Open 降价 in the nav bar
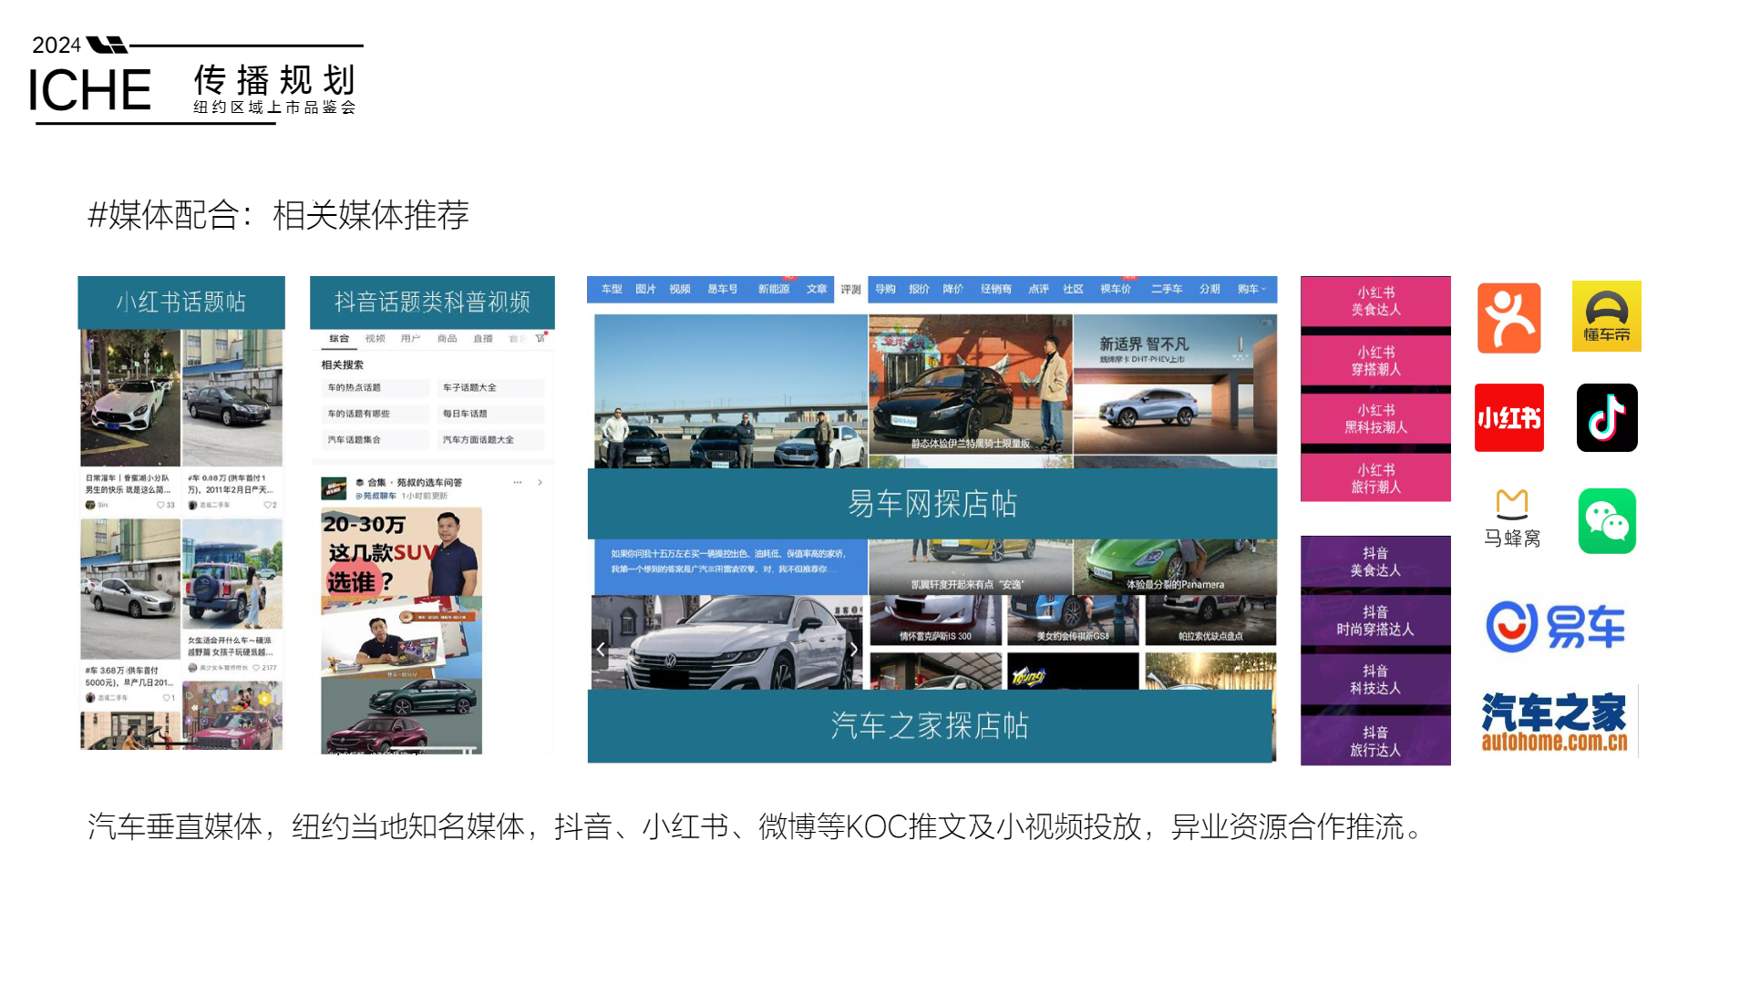Image resolution: width=1750 pixels, height=984 pixels. [x=952, y=289]
